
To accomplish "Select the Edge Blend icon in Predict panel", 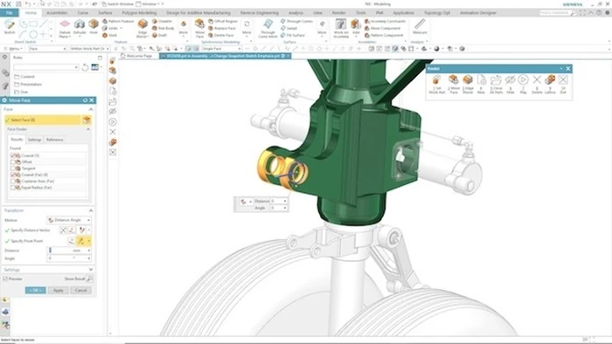I will [468, 84].
